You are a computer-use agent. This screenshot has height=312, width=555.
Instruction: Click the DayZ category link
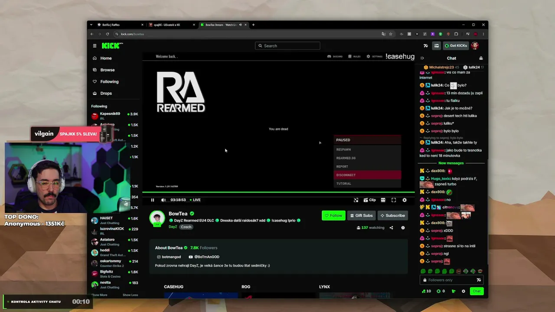point(173,227)
